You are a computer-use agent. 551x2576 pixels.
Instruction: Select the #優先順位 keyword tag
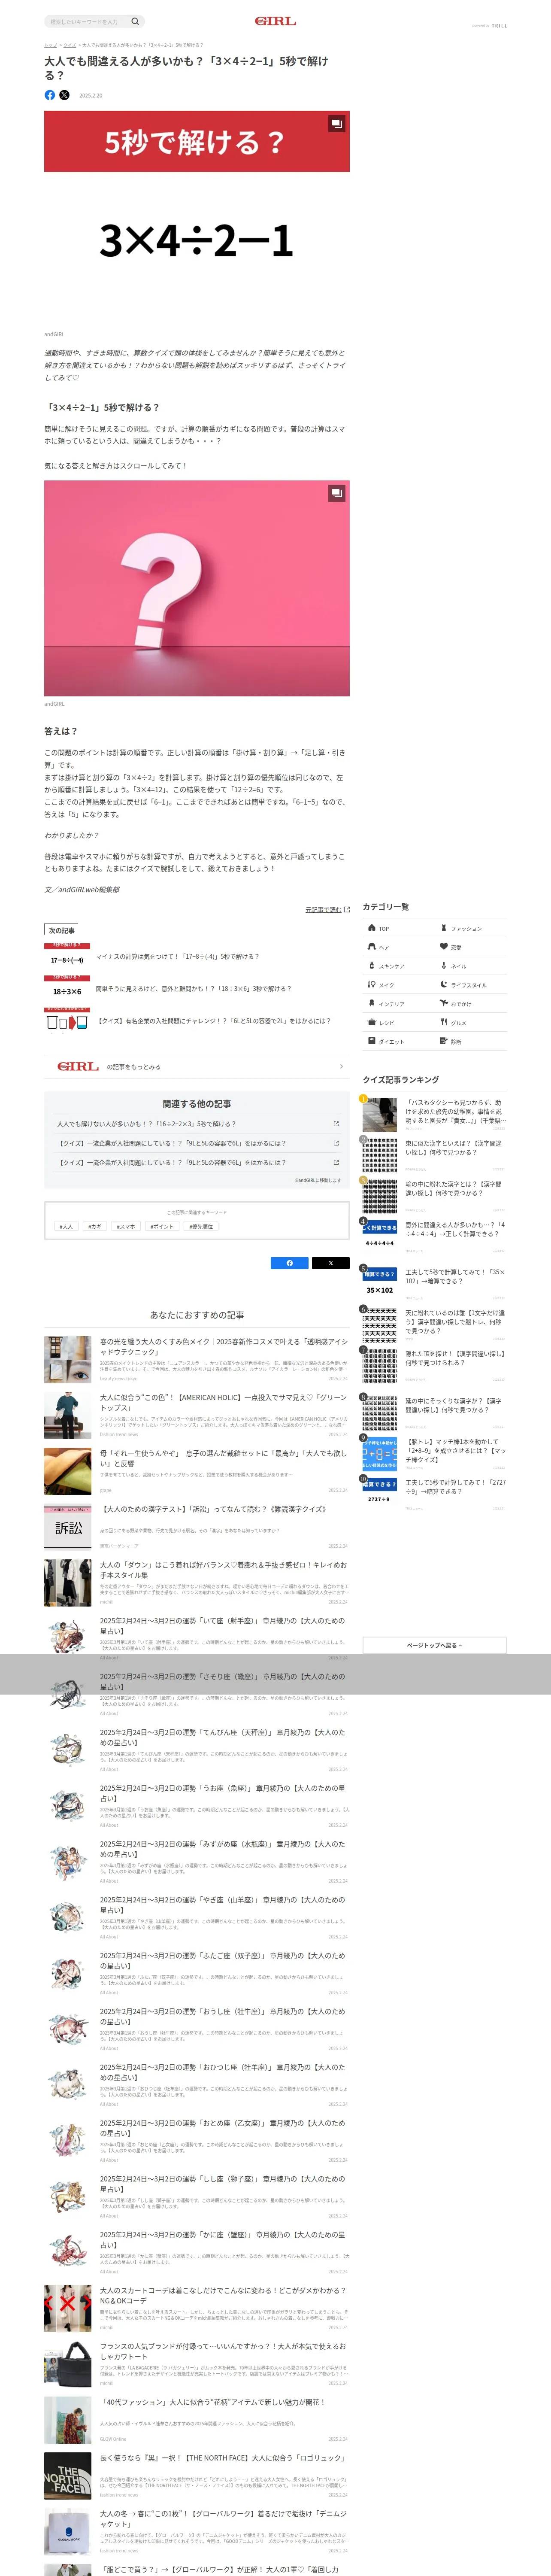point(201,1226)
